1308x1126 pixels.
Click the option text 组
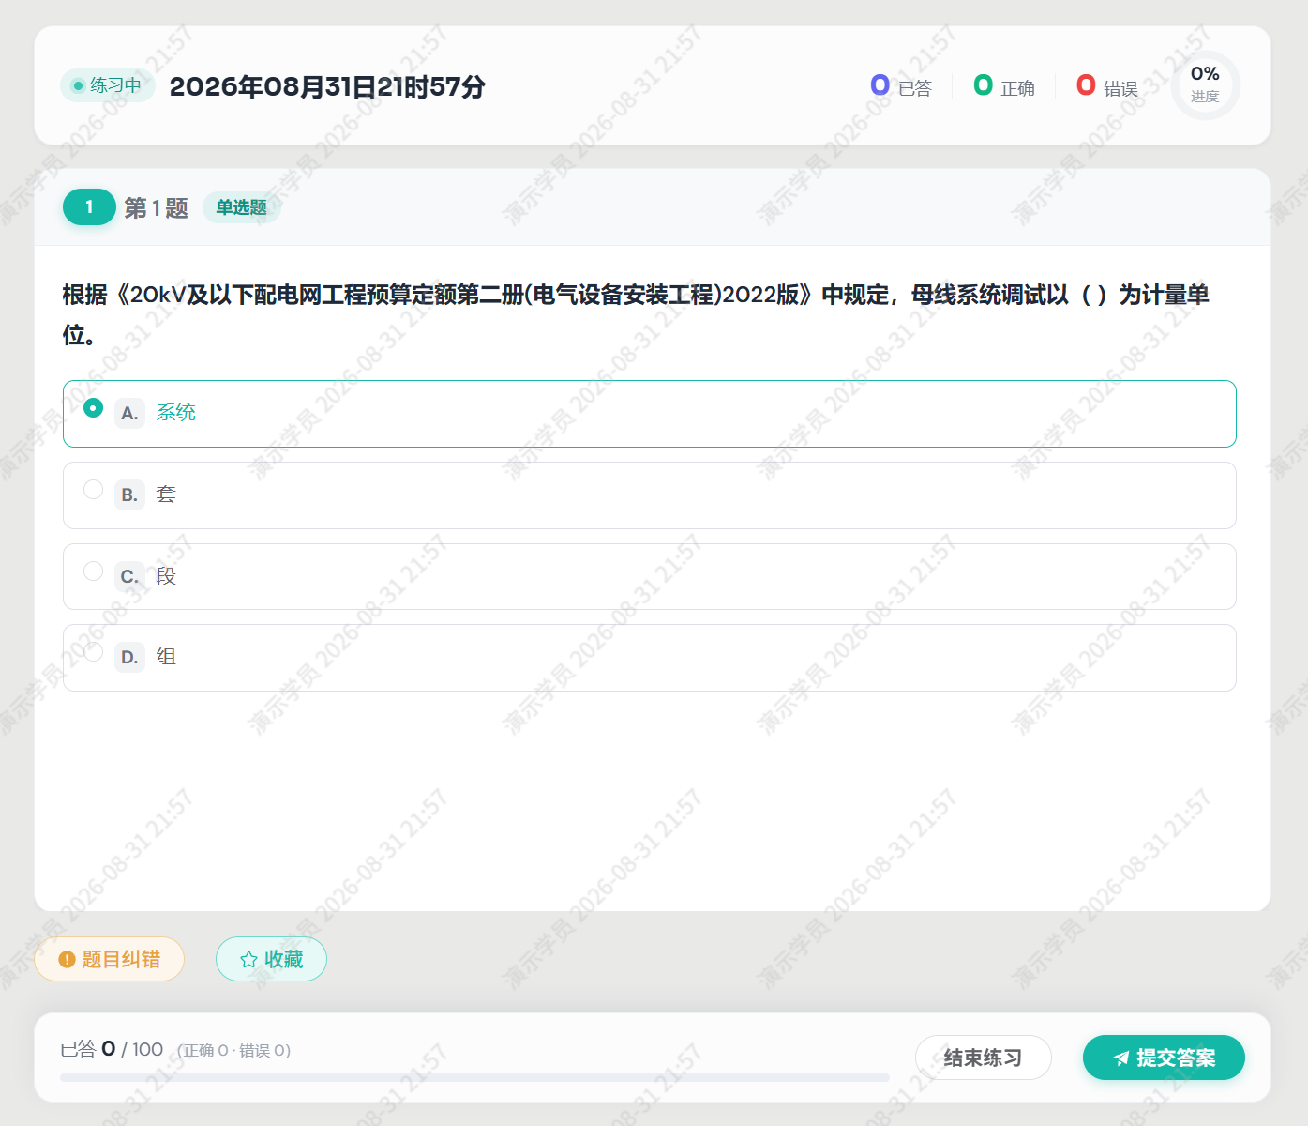pos(166,657)
